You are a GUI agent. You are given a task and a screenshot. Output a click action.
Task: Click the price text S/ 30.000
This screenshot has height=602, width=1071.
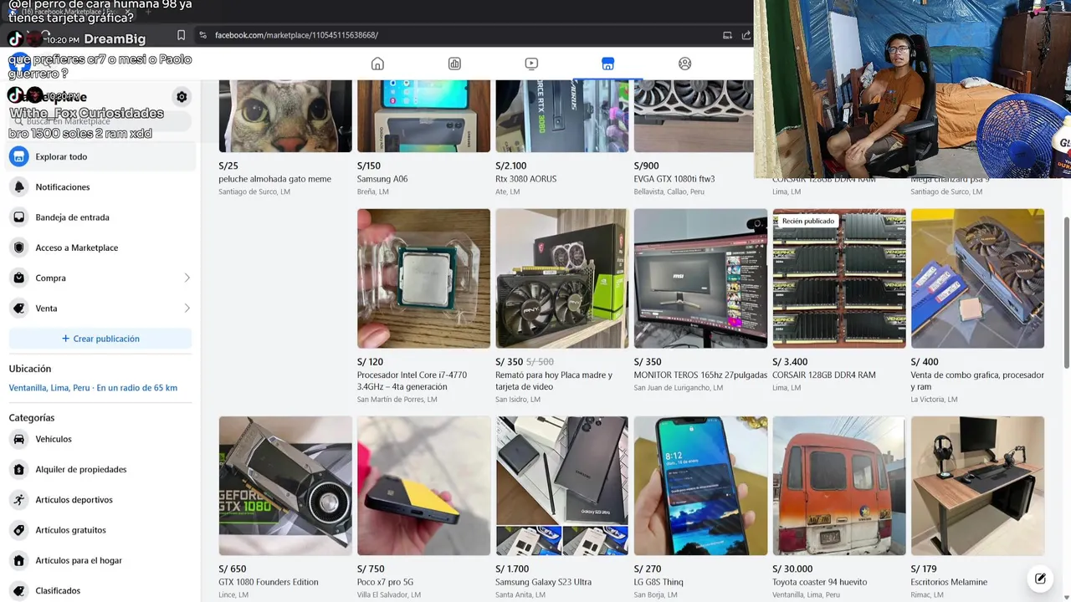click(x=792, y=569)
